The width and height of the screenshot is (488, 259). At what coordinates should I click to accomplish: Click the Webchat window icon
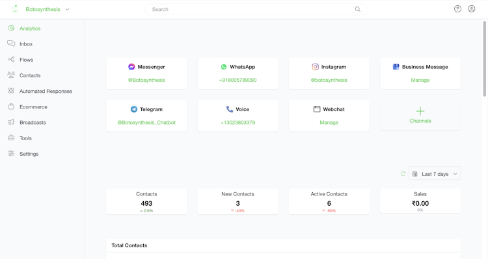pyautogui.click(x=317, y=109)
